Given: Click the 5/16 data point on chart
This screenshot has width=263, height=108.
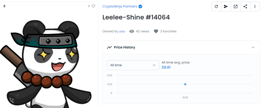Looking at the screenshot, I should (x=185, y=84).
